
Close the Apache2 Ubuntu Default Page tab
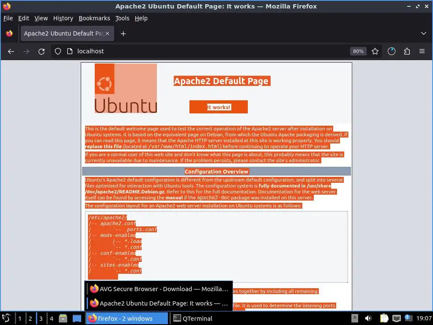[x=107, y=33]
